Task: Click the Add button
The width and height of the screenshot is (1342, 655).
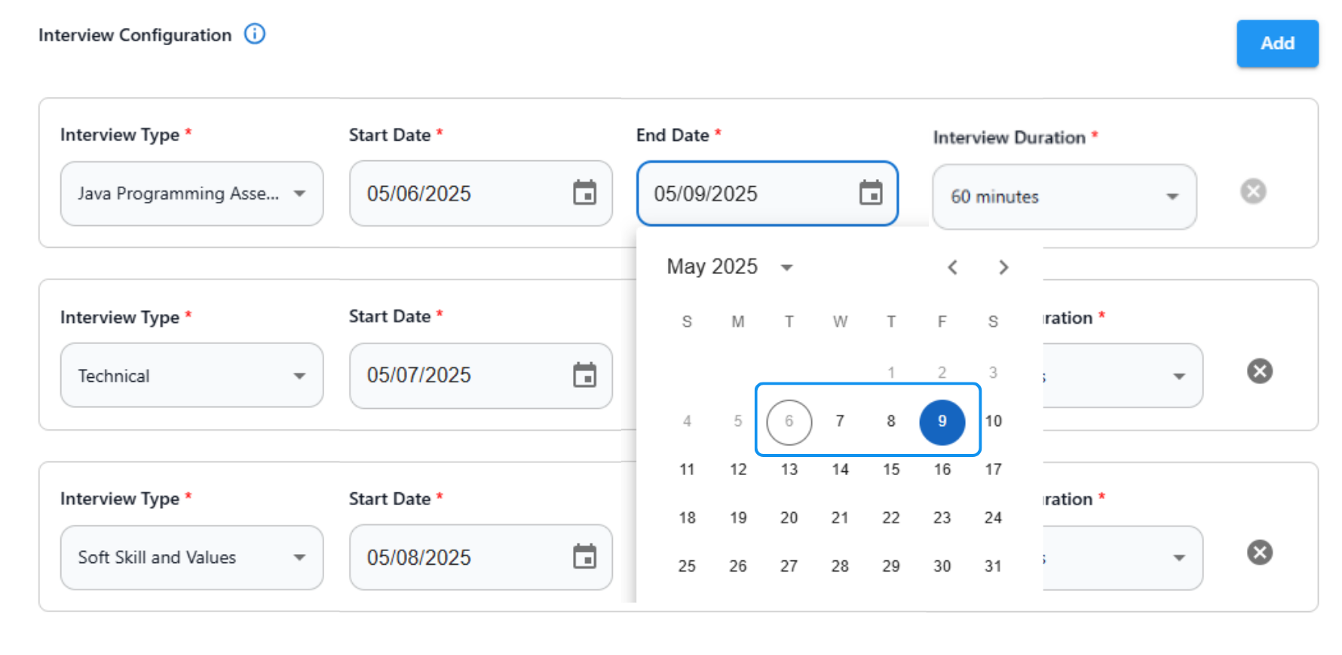Action: coord(1277,44)
